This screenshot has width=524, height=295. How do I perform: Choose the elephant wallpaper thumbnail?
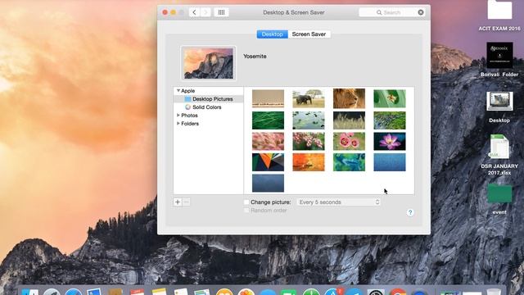pos(309,98)
